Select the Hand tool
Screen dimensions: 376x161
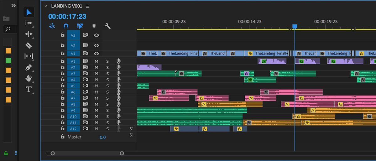[29, 79]
